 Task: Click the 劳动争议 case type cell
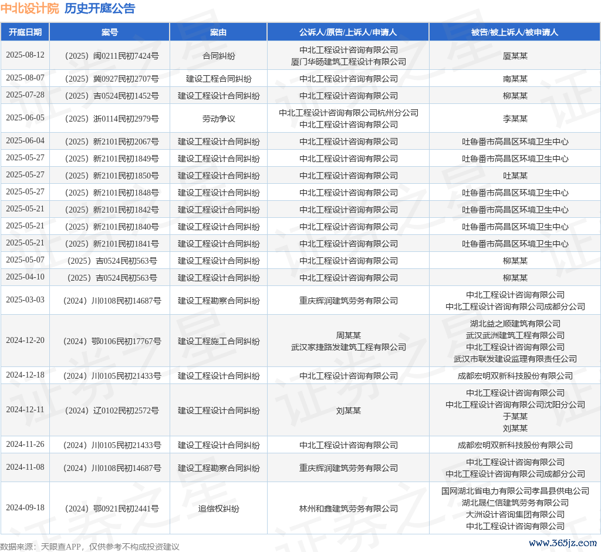[218, 119]
